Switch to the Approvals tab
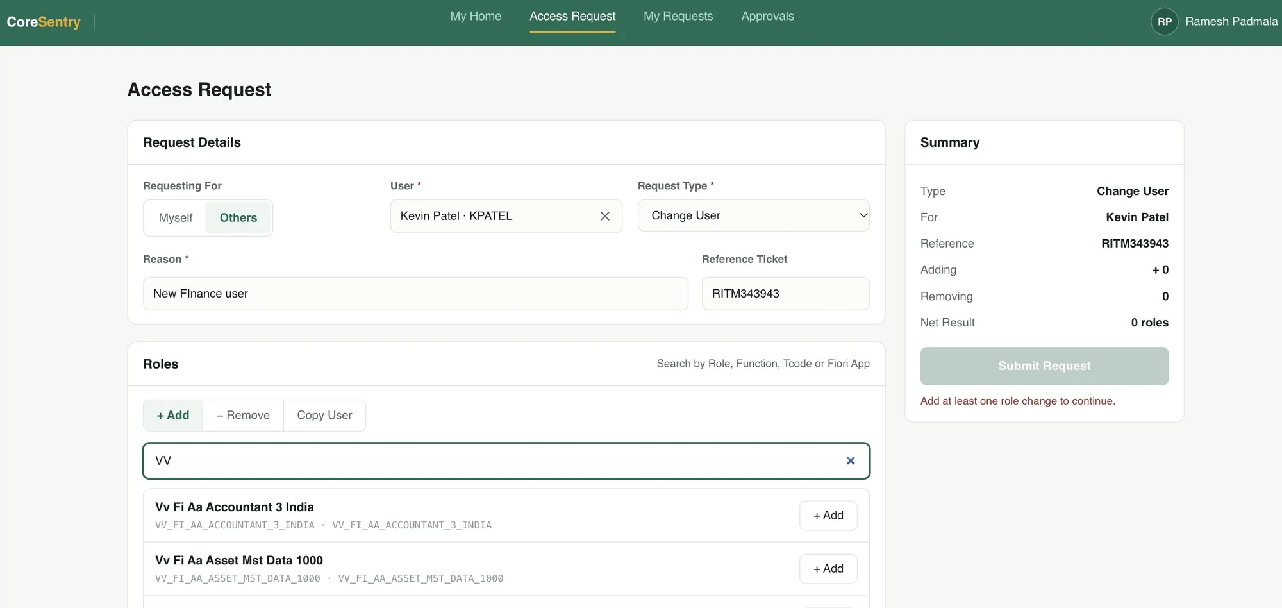 pyautogui.click(x=767, y=16)
